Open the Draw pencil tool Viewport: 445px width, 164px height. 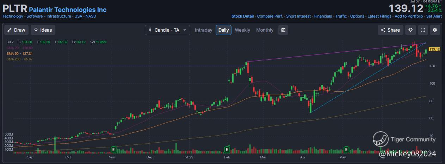point(17,30)
